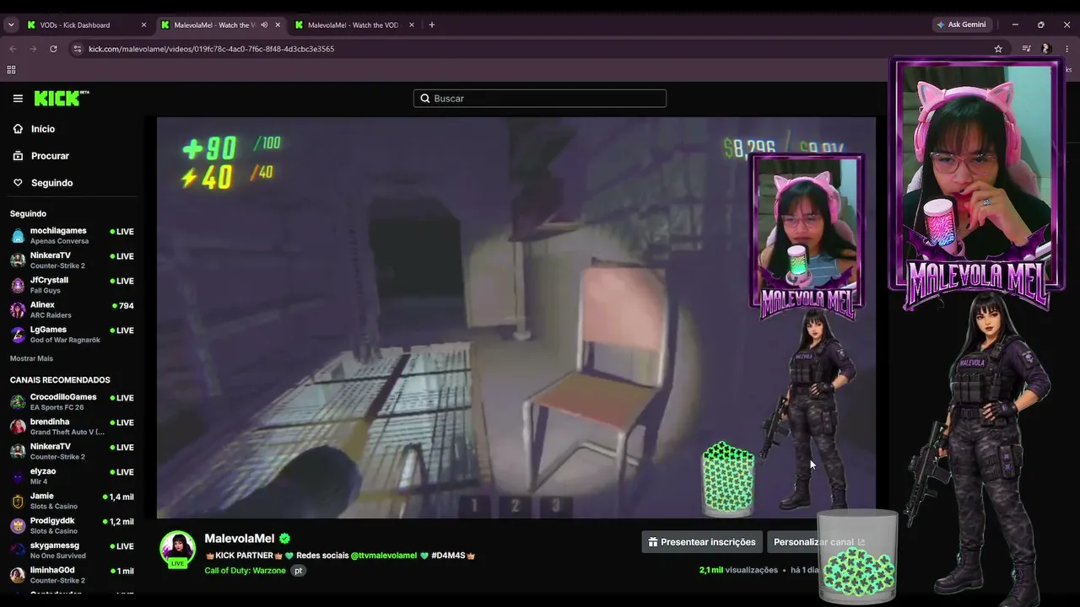
Task: Open mochilagames channel avatar
Action: (x=18, y=236)
